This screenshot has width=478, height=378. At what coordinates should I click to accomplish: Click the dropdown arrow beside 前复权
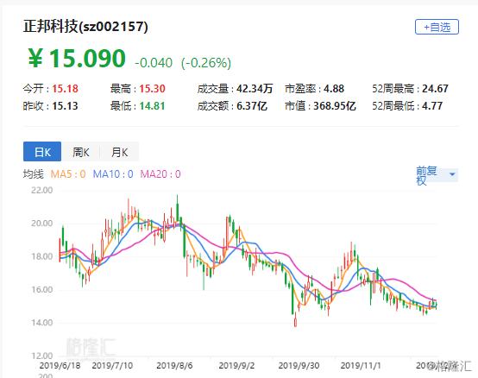452,174
